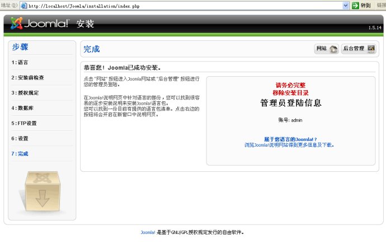Click version number 1.5.14
The image size is (386, 248).
click(x=375, y=27)
